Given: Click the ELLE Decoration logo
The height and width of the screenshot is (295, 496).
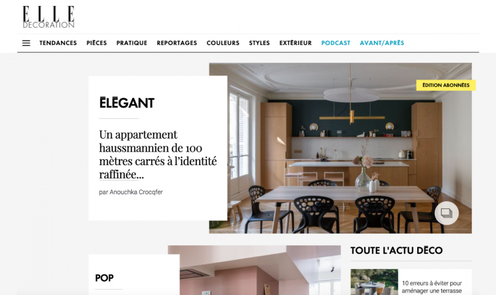Looking at the screenshot, I should point(48,17).
